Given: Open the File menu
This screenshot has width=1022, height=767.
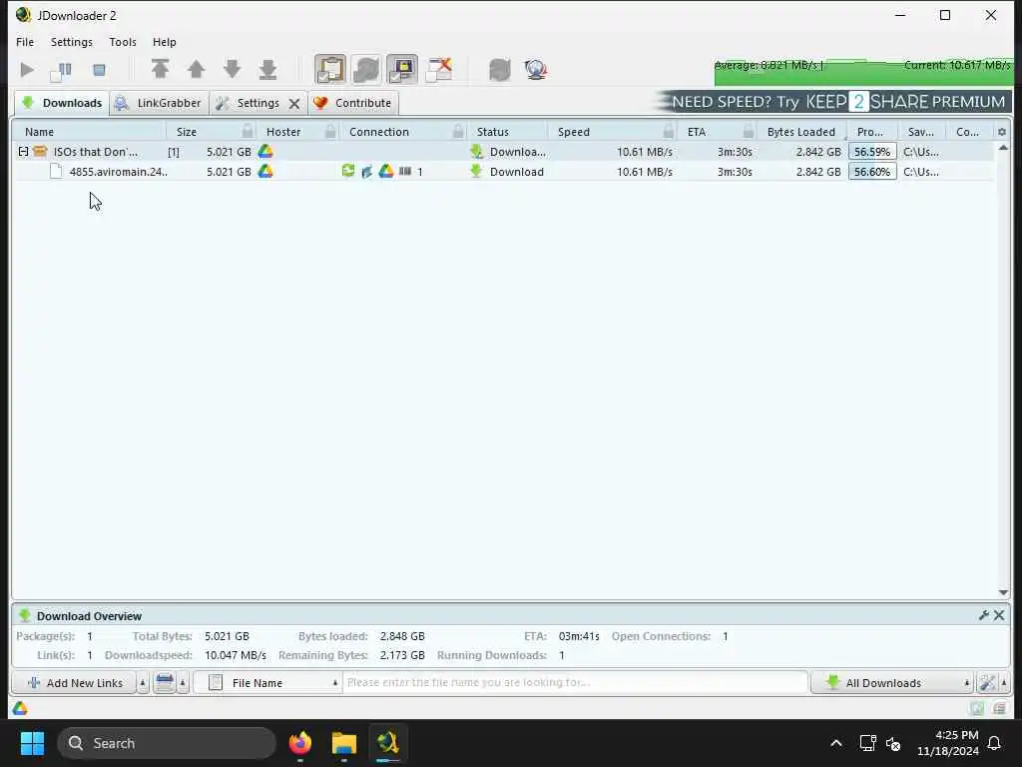Looking at the screenshot, I should point(25,42).
